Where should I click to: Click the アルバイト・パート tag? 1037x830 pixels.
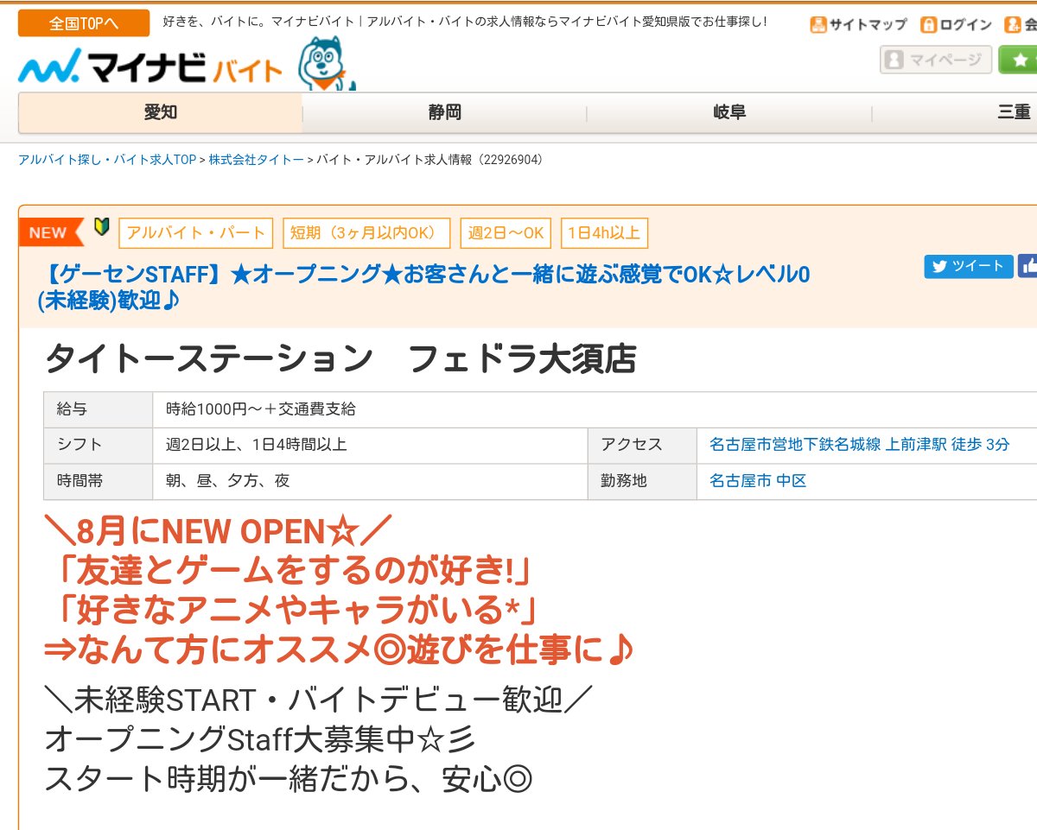coord(196,233)
